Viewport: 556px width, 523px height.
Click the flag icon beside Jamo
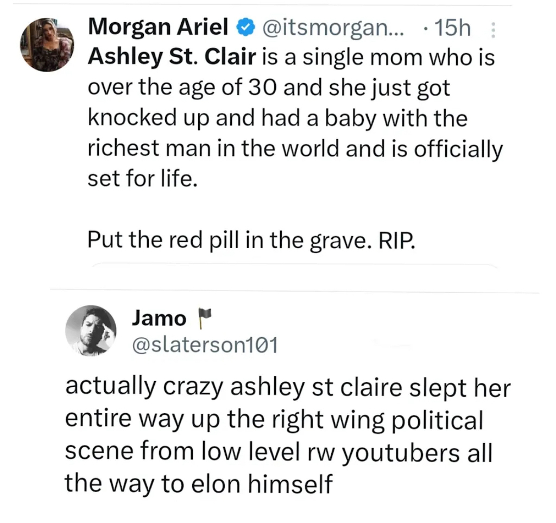point(204,319)
